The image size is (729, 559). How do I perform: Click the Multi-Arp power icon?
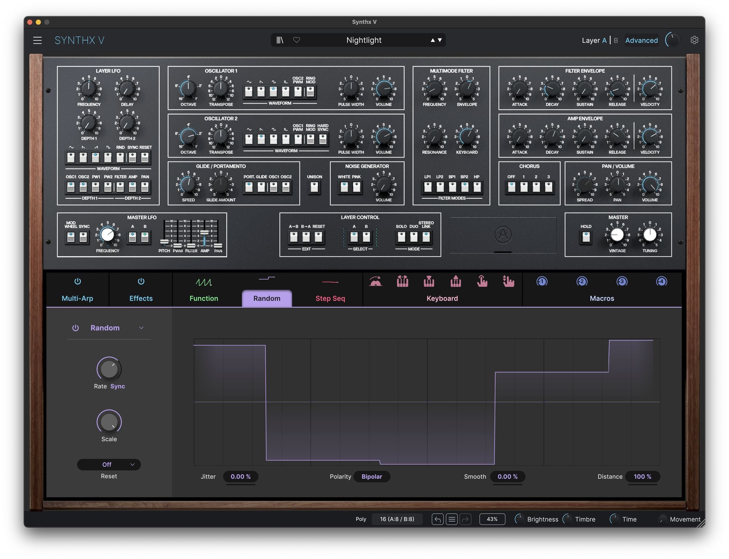coord(77,282)
